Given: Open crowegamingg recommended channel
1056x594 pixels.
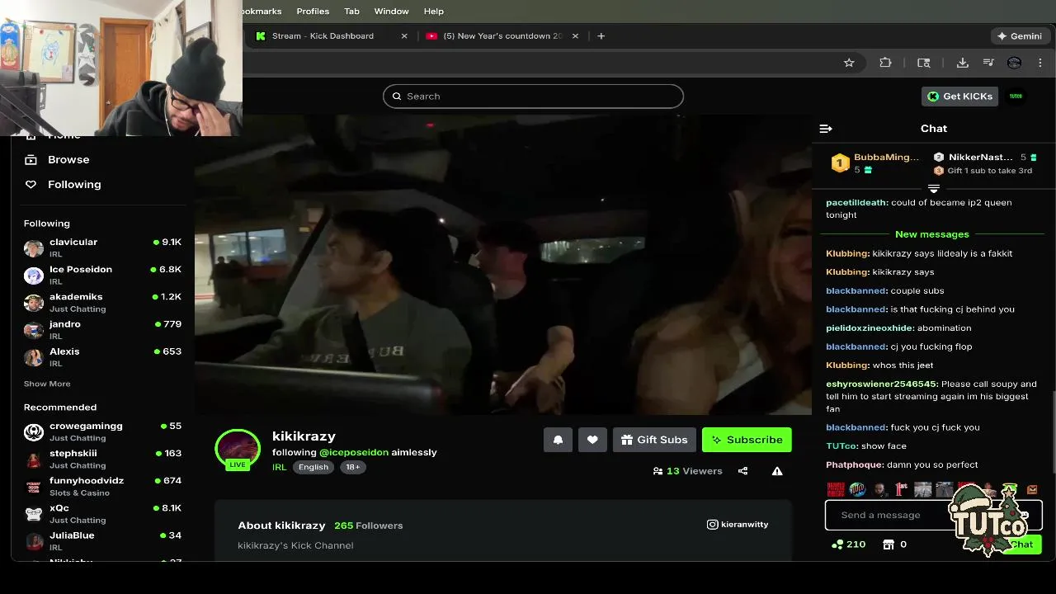Looking at the screenshot, I should pyautogui.click(x=103, y=431).
